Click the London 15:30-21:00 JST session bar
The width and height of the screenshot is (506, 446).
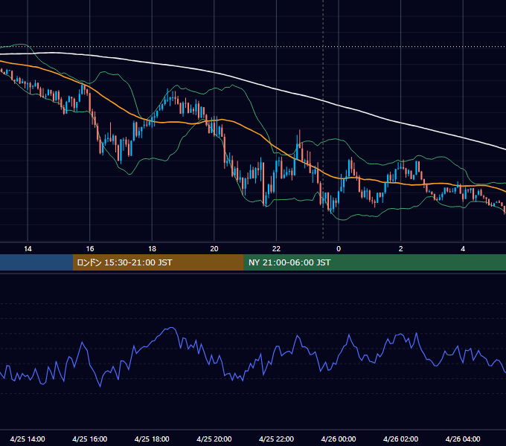pyautogui.click(x=158, y=262)
